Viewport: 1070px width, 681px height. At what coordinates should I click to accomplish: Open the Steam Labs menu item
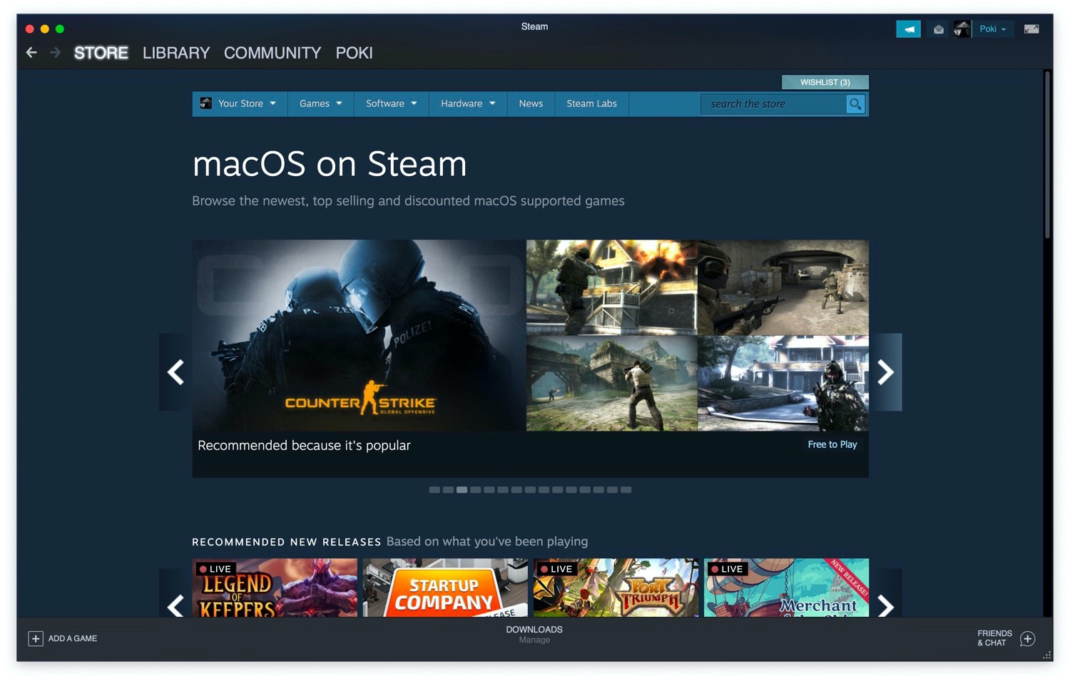coord(591,103)
